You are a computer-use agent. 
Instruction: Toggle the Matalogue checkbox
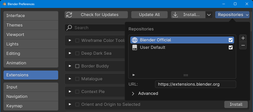tap(77, 79)
